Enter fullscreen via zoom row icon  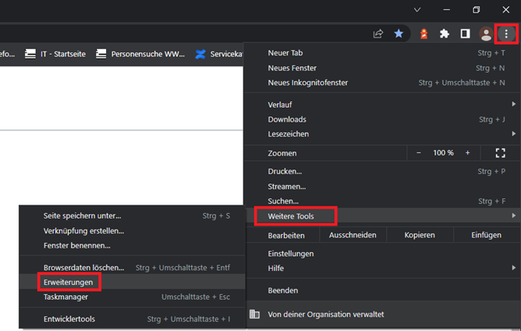click(501, 153)
